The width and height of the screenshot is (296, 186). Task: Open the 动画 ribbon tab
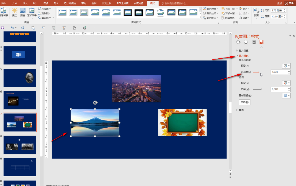click(x=56, y=3)
